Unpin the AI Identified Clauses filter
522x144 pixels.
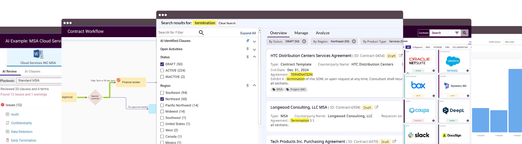coord(247,41)
